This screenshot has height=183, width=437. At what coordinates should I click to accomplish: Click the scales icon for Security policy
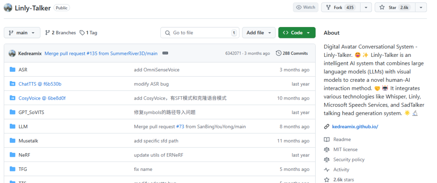pyautogui.click(x=327, y=159)
